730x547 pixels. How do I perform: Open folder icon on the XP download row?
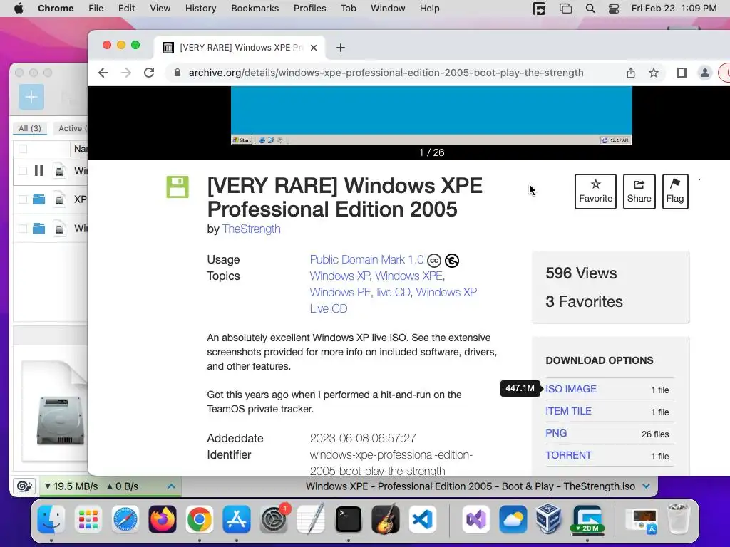pyautogui.click(x=38, y=199)
